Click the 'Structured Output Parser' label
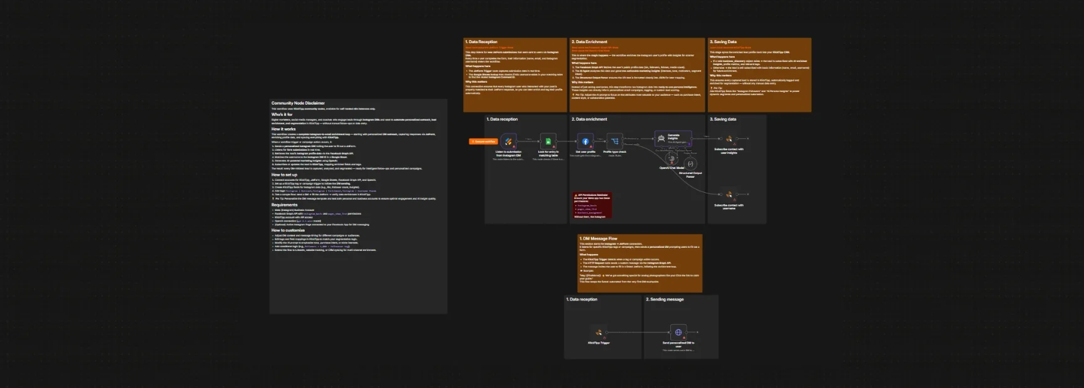Image resolution: width=1084 pixels, height=388 pixels. [x=690, y=175]
